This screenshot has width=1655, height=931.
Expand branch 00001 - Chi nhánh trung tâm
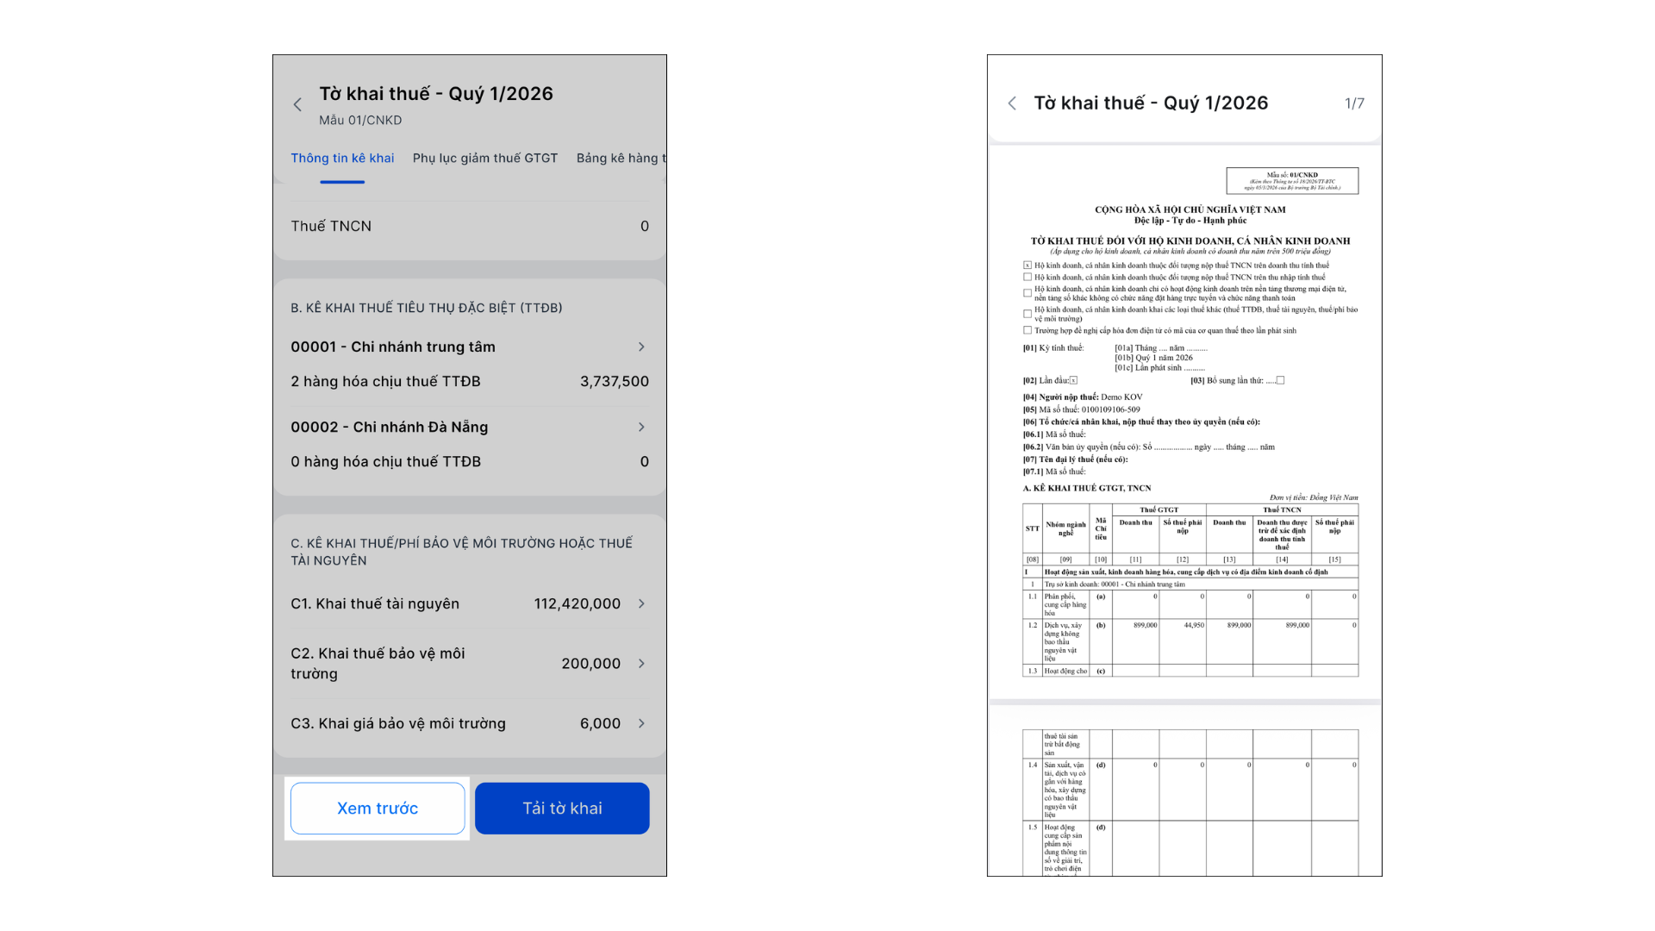[640, 347]
